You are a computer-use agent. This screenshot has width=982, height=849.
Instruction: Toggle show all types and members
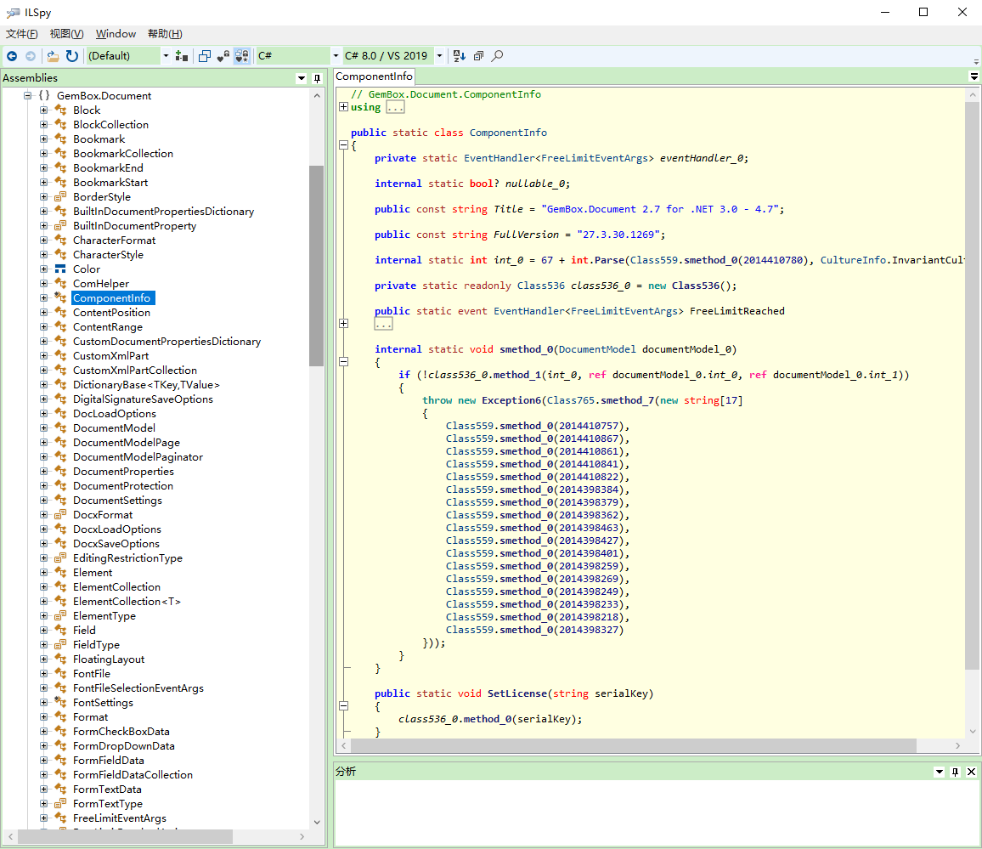coord(242,56)
